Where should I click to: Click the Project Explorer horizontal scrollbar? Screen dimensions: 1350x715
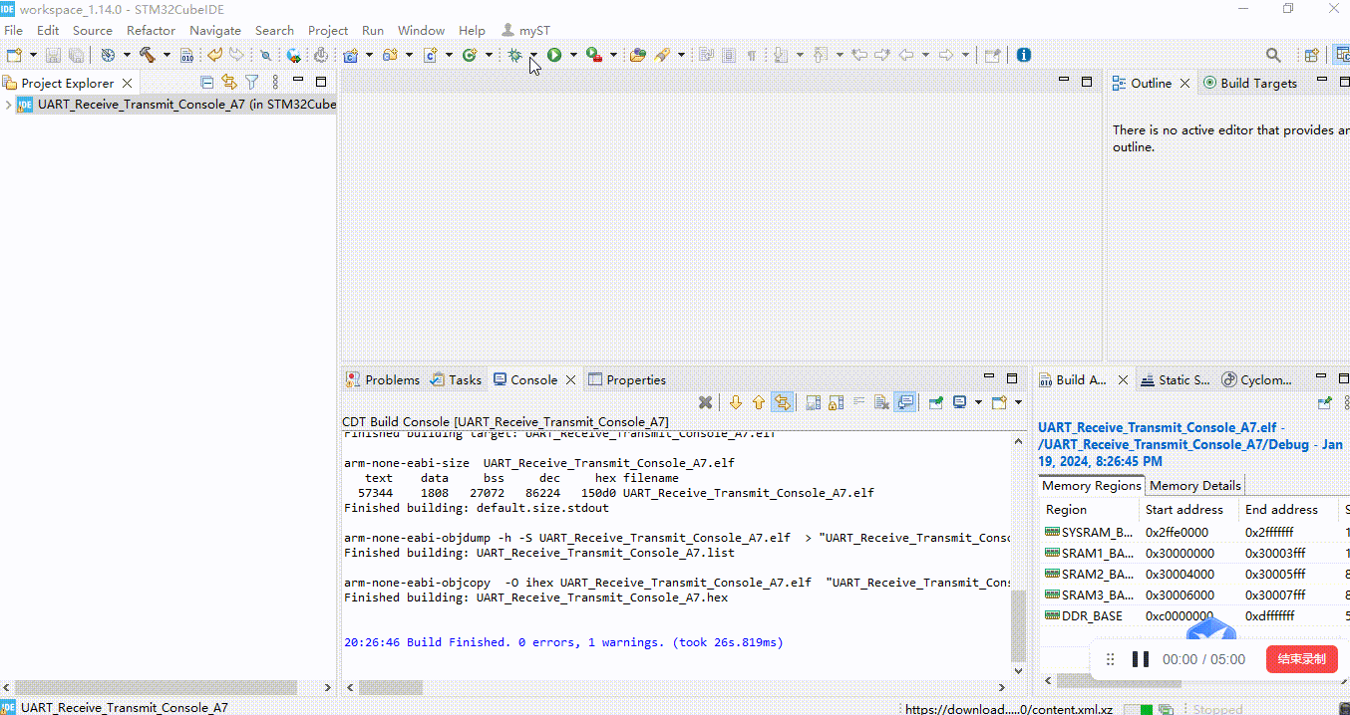pos(156,687)
